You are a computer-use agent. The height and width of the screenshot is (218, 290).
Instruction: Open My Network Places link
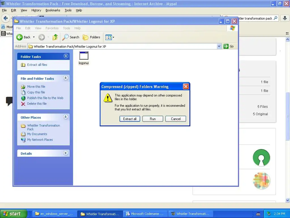click(x=40, y=140)
